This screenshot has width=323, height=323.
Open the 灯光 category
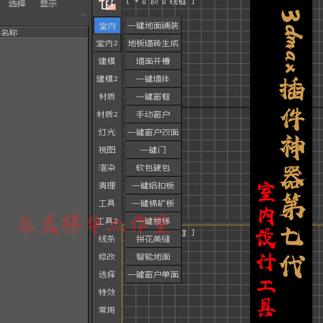[107, 132]
